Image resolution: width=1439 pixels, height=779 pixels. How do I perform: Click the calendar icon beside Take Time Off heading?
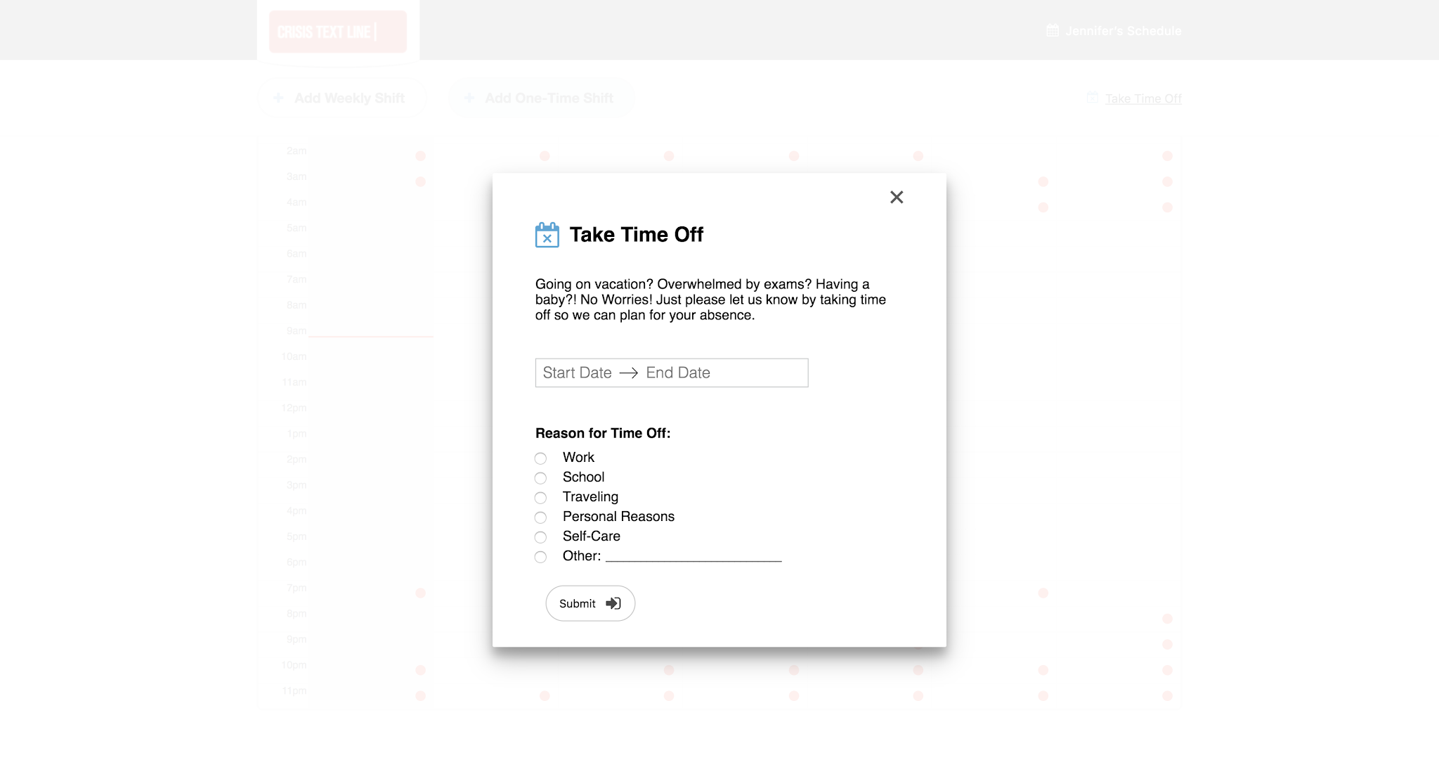(547, 235)
